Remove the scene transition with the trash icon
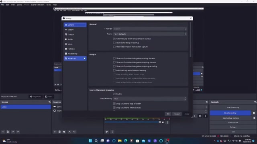The image size is (257, 144). tap(200, 116)
